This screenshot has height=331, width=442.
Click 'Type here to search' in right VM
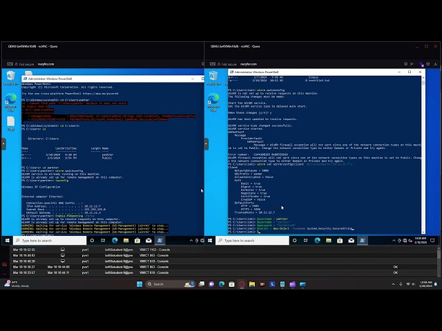coord(252,241)
